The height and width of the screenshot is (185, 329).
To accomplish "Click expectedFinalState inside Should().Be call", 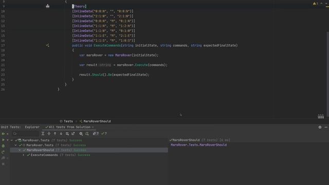I will pyautogui.click(x=130, y=75).
